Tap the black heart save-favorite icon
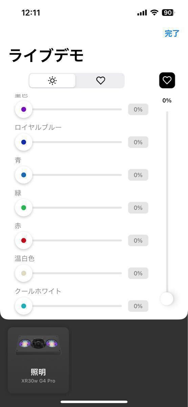Viewport: 188px width, 407px height. 167,80
